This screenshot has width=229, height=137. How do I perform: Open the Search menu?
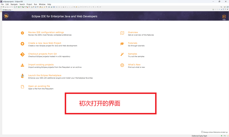click(22, 4)
